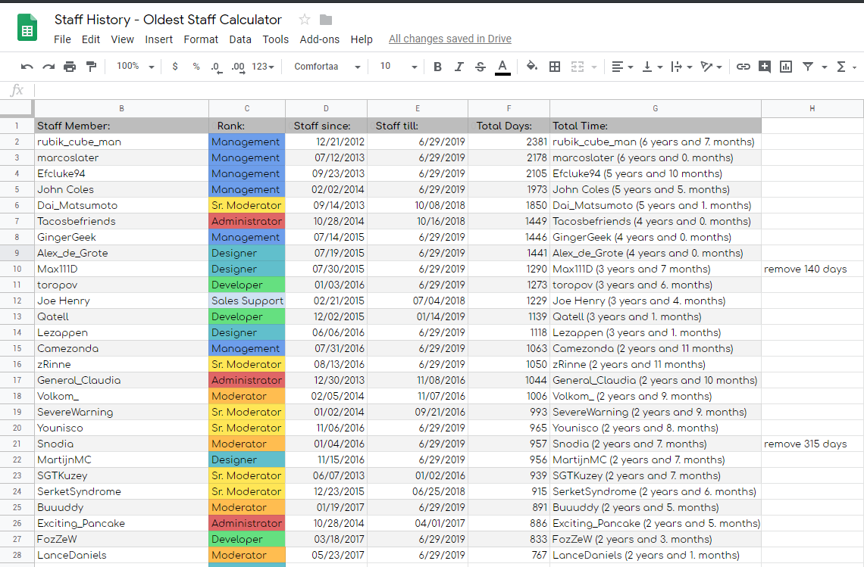864x567 pixels.
Task: Increase decimal places
Action: point(238,67)
